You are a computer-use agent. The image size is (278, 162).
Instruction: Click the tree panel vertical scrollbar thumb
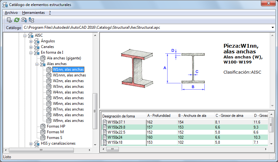coord(95,111)
